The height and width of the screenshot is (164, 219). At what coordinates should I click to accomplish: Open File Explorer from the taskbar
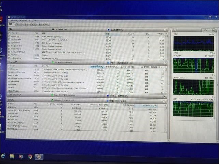[12, 156]
